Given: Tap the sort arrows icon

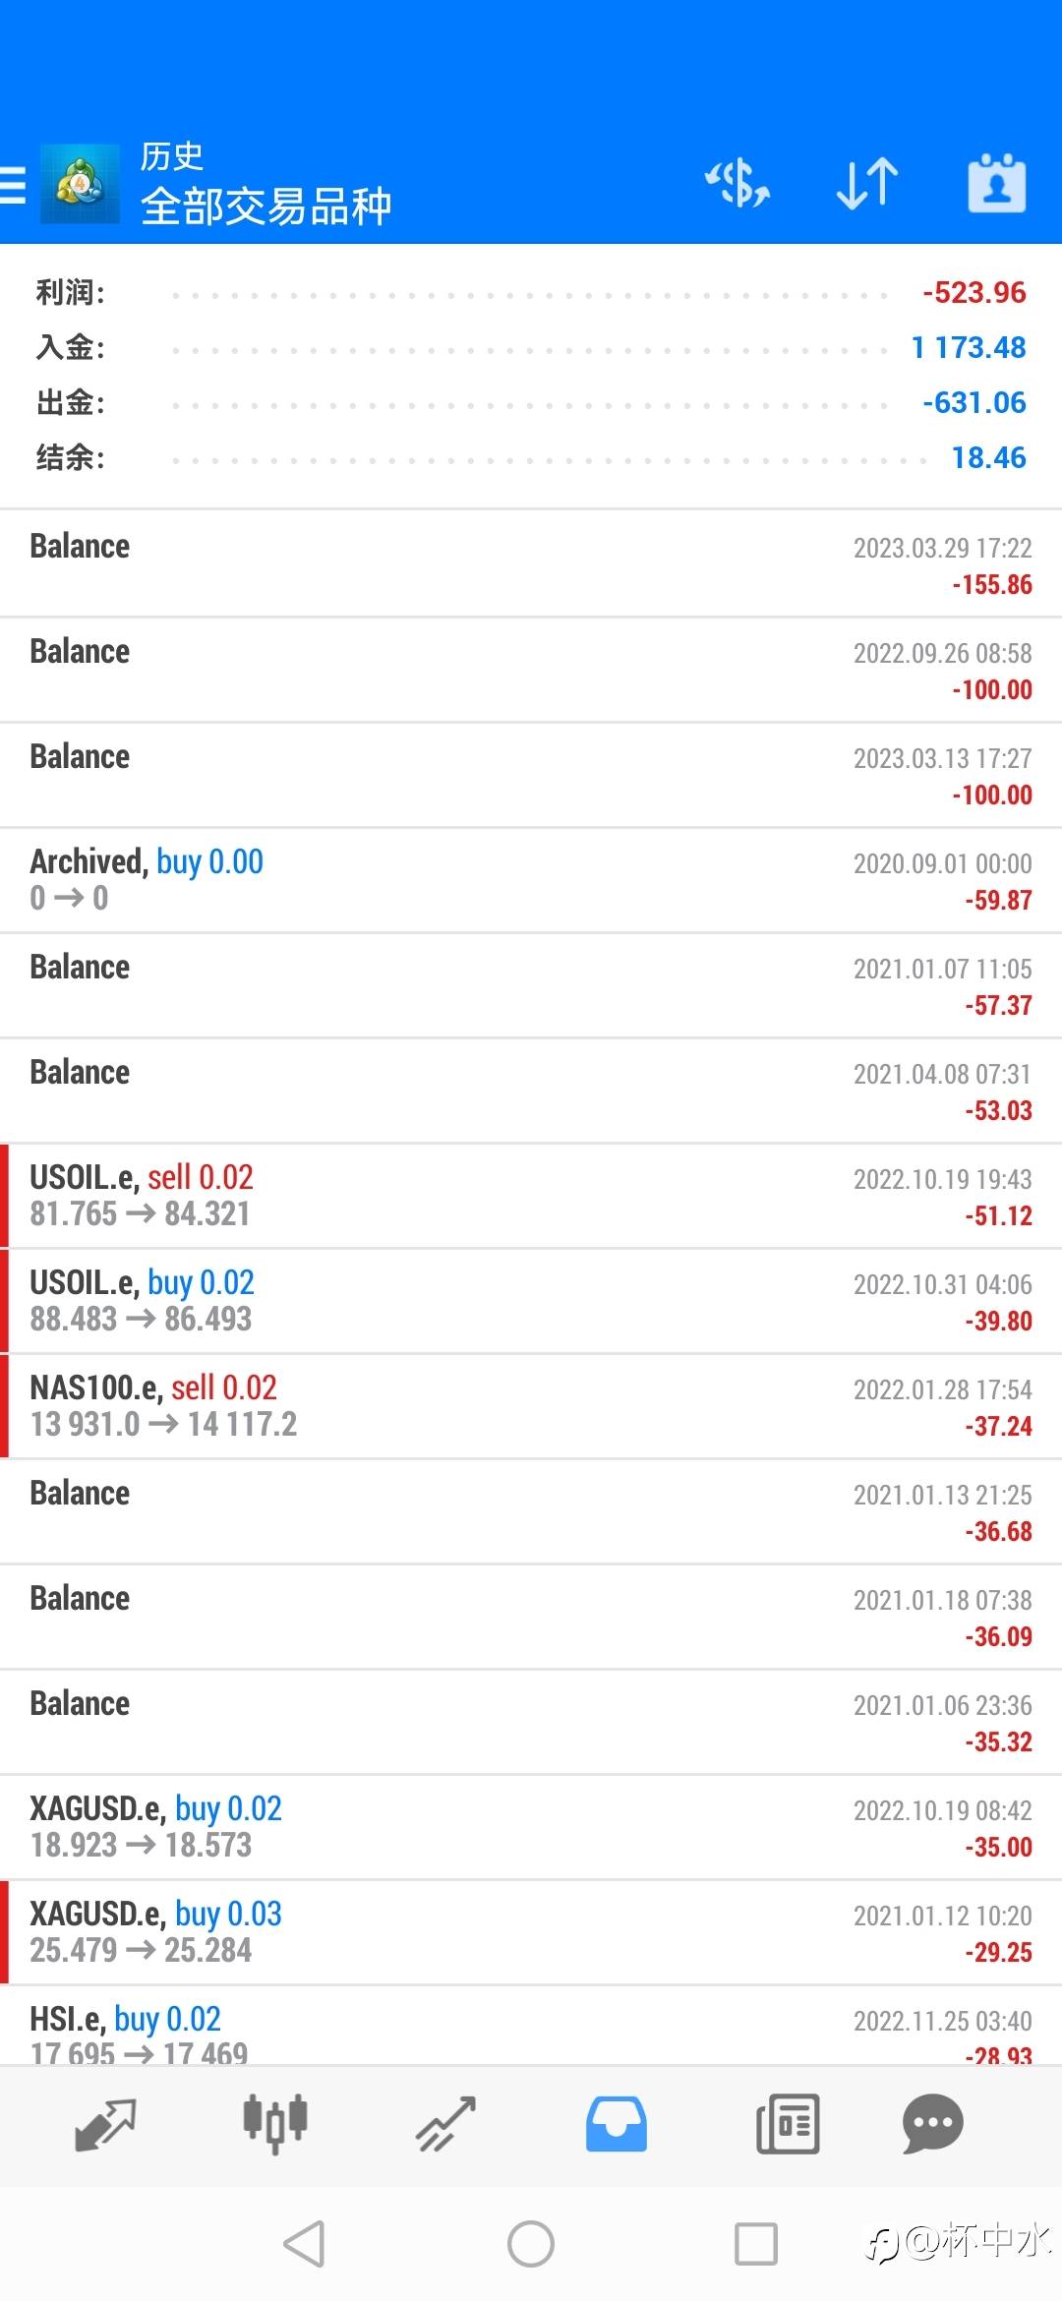Looking at the screenshot, I should [867, 184].
